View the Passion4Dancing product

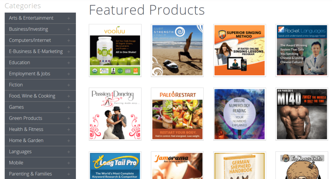coord(115,114)
